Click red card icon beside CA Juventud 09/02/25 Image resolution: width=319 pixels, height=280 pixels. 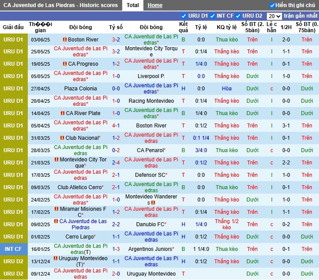click(x=56, y=221)
